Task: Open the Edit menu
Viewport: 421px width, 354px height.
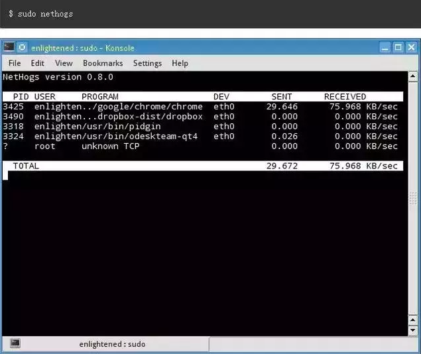Action: point(37,64)
